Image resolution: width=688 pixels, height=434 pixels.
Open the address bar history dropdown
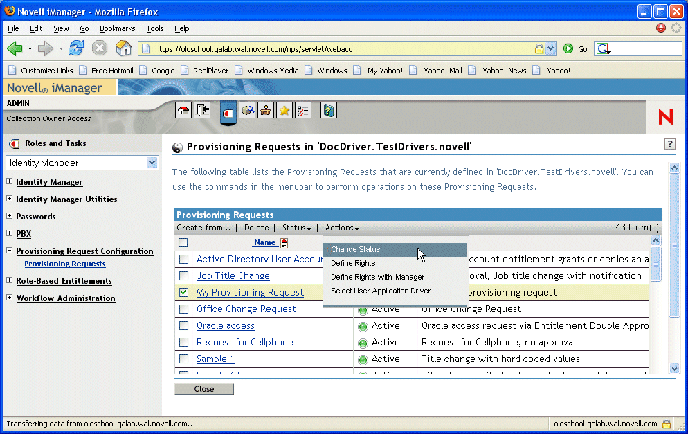pos(551,48)
